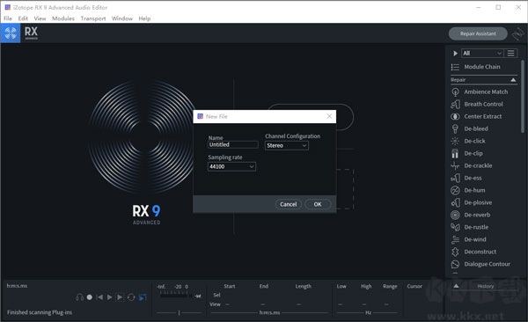
Task: Open the Ambience Match module
Action: pyautogui.click(x=480, y=91)
